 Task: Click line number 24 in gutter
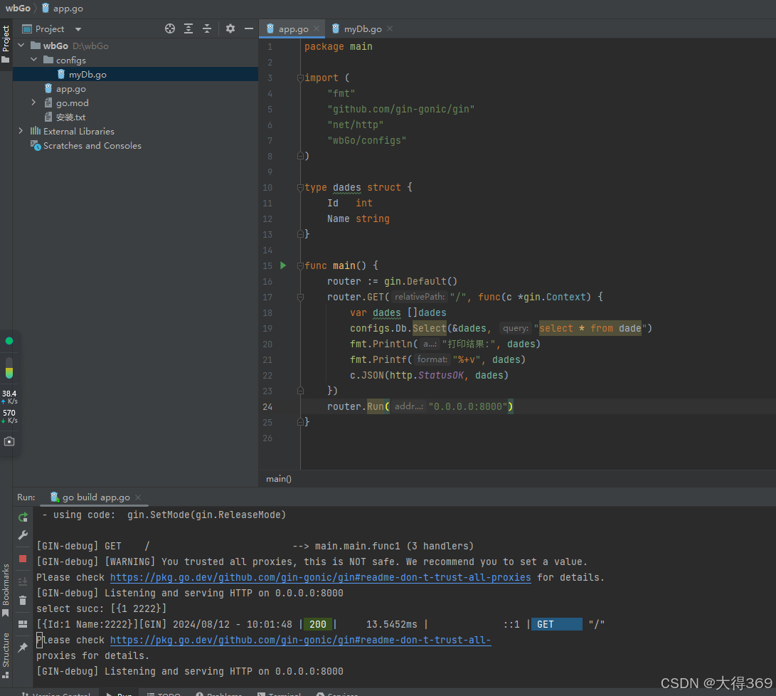click(x=267, y=407)
